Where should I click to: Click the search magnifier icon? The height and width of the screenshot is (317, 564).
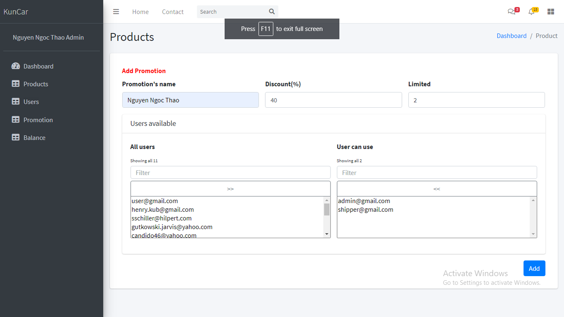tap(271, 12)
